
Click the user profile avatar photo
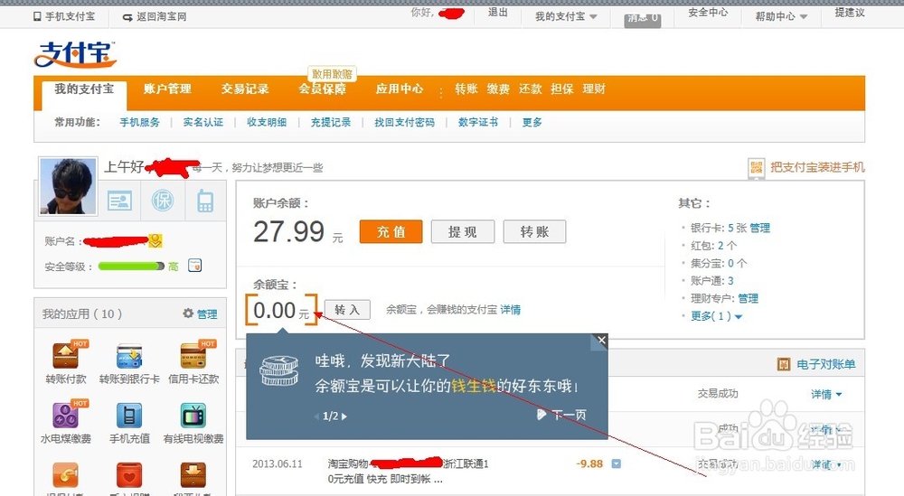68,187
